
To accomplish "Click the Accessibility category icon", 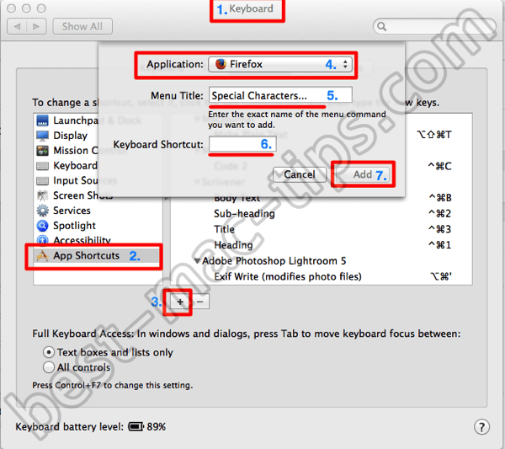I will 43,240.
